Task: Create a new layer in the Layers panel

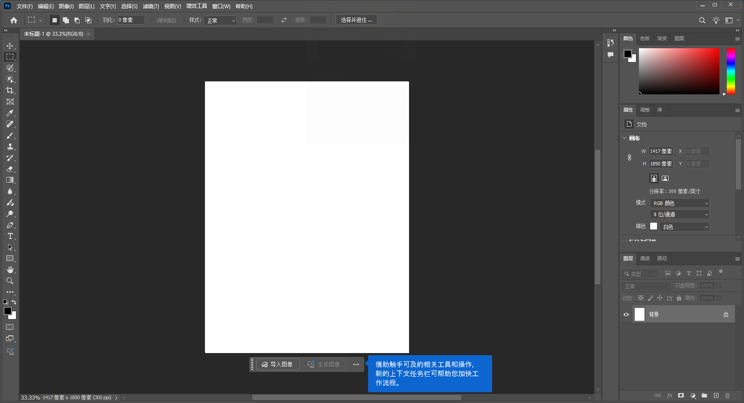Action: click(716, 395)
